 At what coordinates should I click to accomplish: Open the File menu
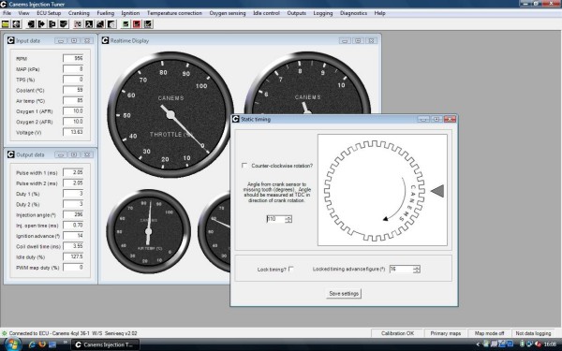click(7, 13)
